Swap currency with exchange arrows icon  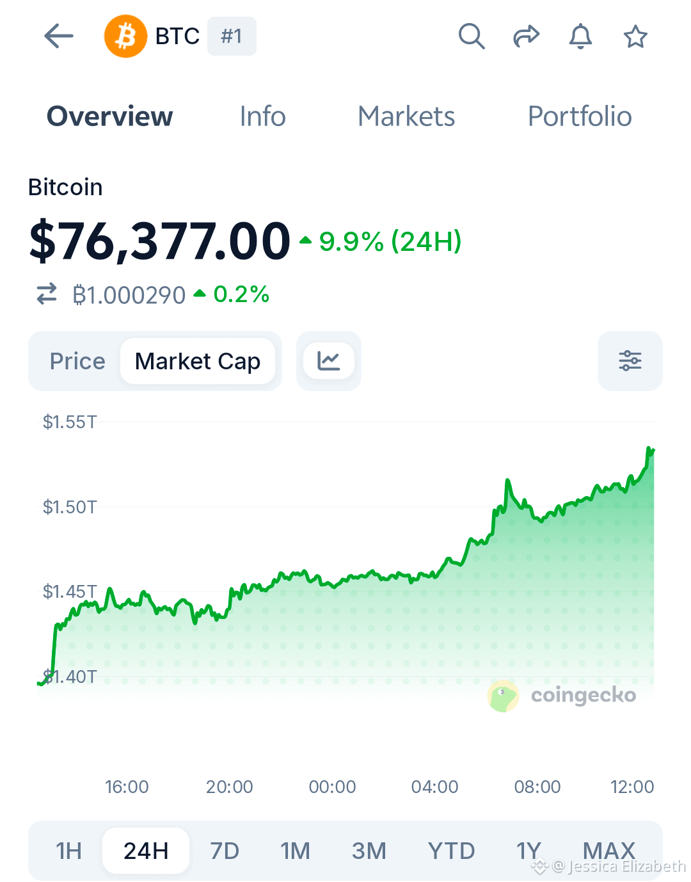coord(47,294)
